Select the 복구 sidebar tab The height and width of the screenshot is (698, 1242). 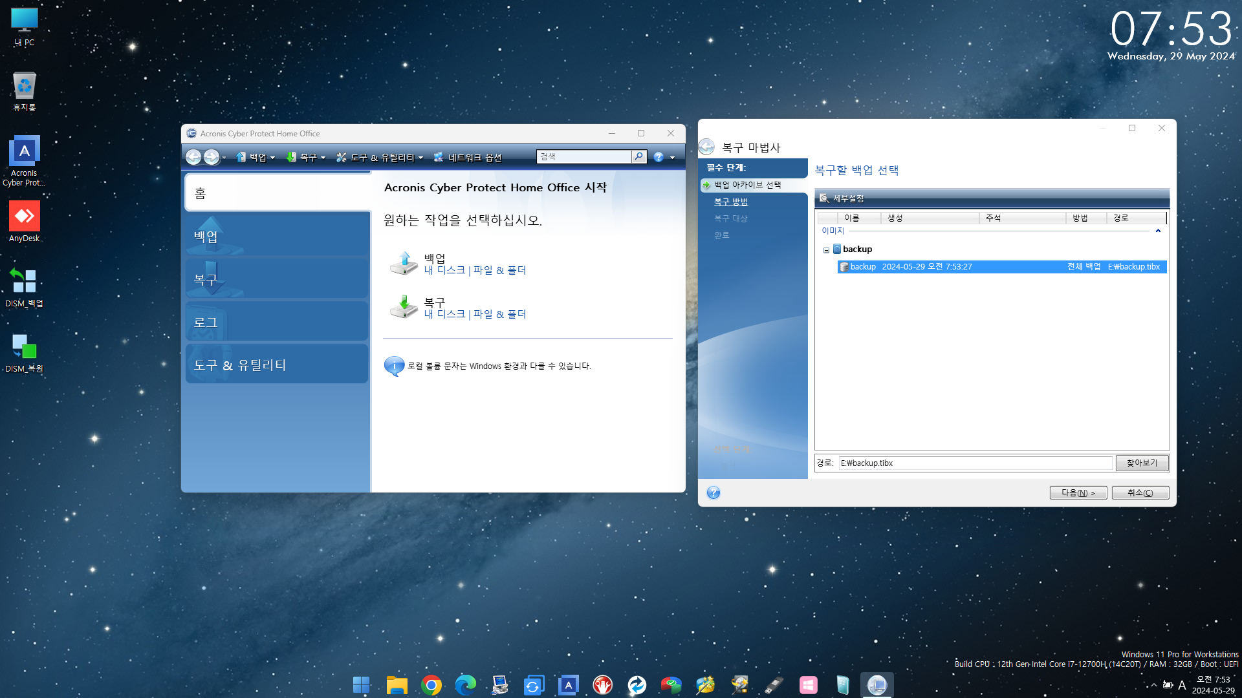(x=277, y=279)
